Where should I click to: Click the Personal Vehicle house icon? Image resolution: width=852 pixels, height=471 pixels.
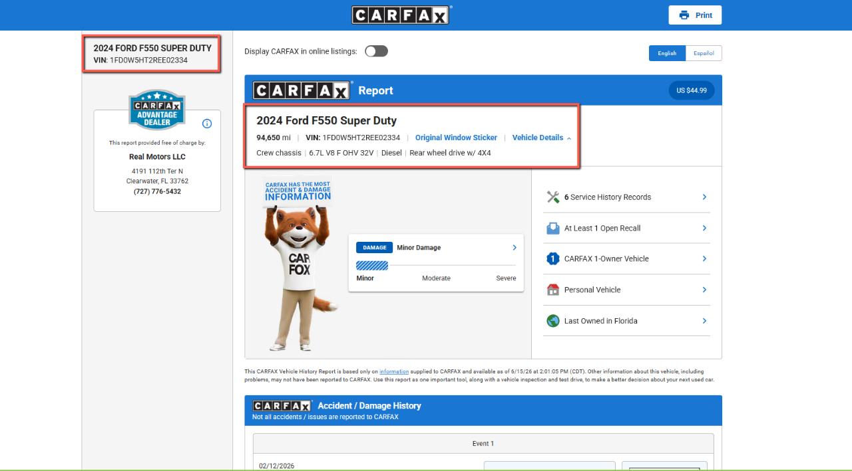[553, 290]
